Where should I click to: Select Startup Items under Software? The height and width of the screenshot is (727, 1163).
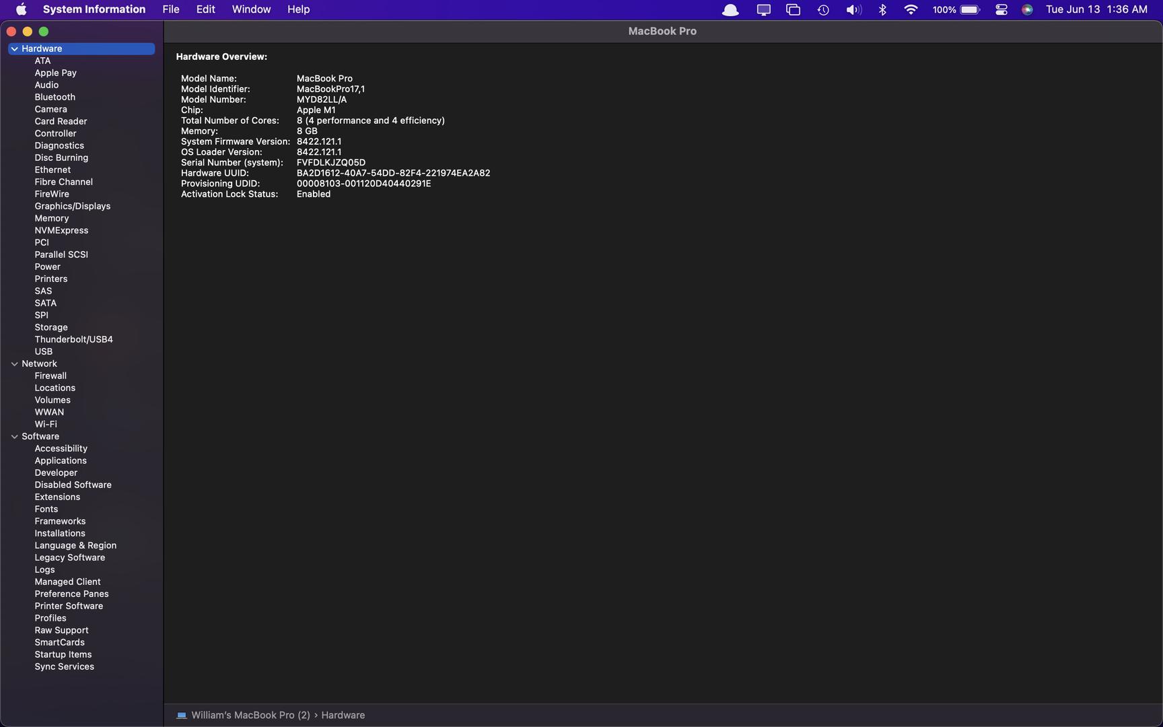pyautogui.click(x=63, y=654)
